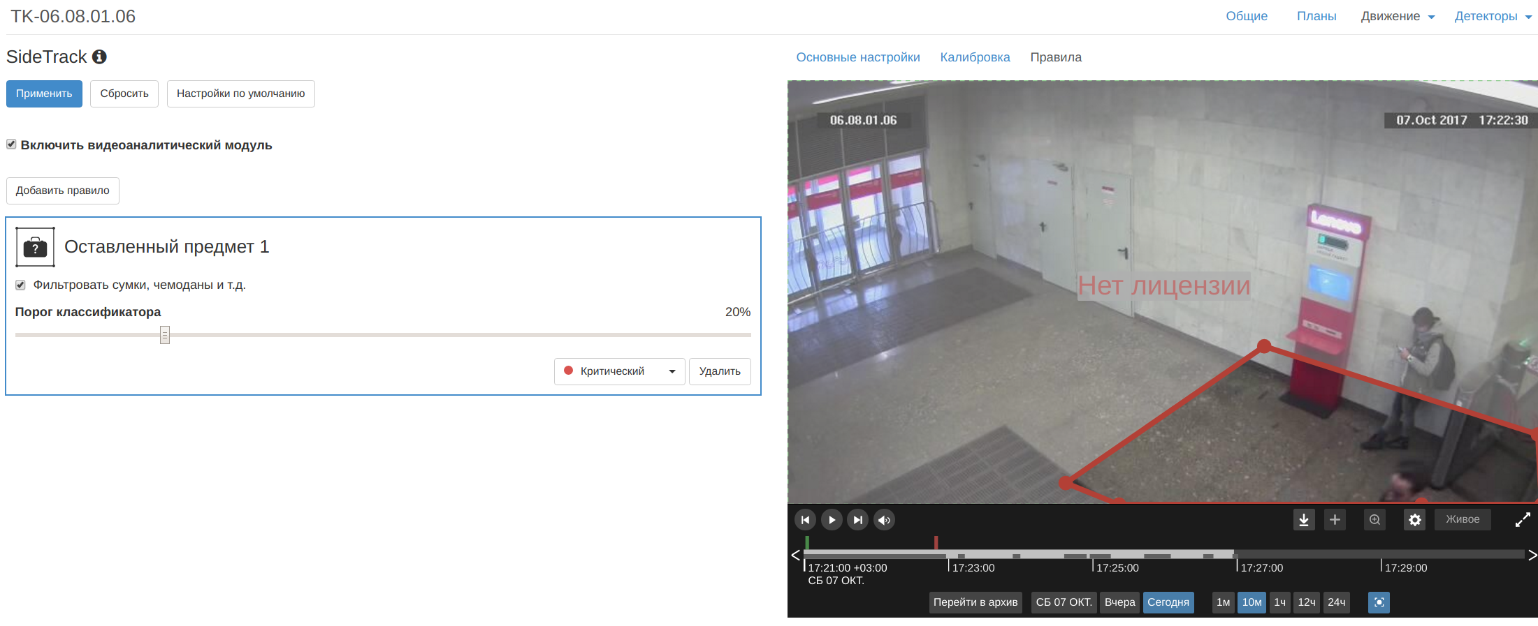Image resolution: width=1538 pixels, height=626 pixels.
Task: Open the Планы tab
Action: 1316,16
